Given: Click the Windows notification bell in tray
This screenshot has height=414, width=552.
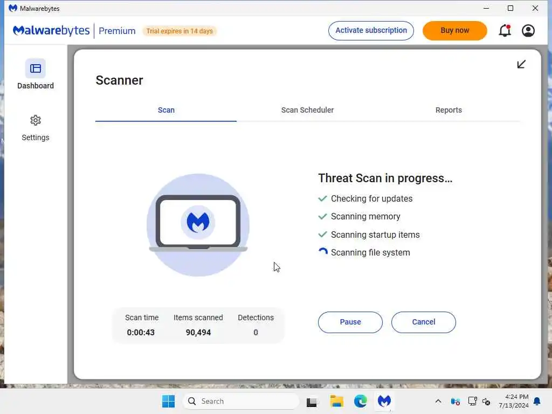Looking at the screenshot, I should point(537,401).
